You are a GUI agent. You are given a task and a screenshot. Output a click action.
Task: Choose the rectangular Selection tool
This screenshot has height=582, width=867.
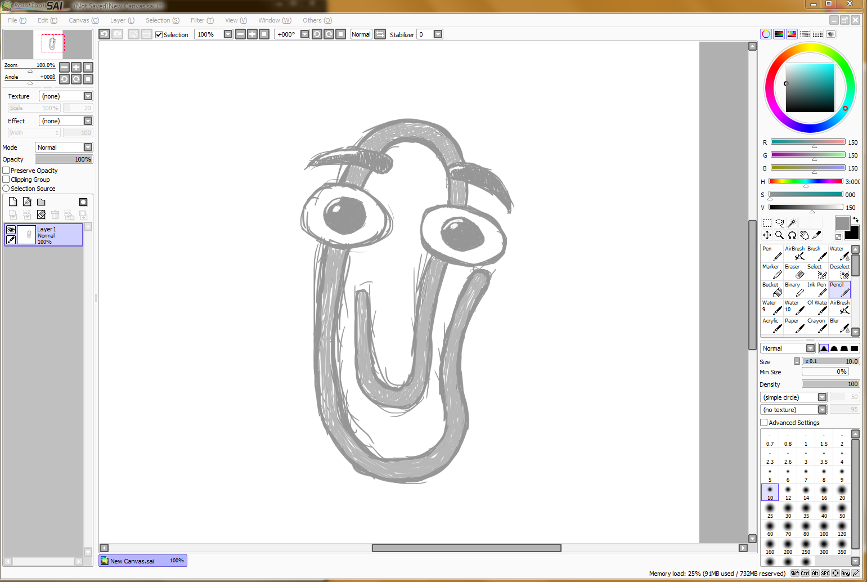tap(767, 223)
